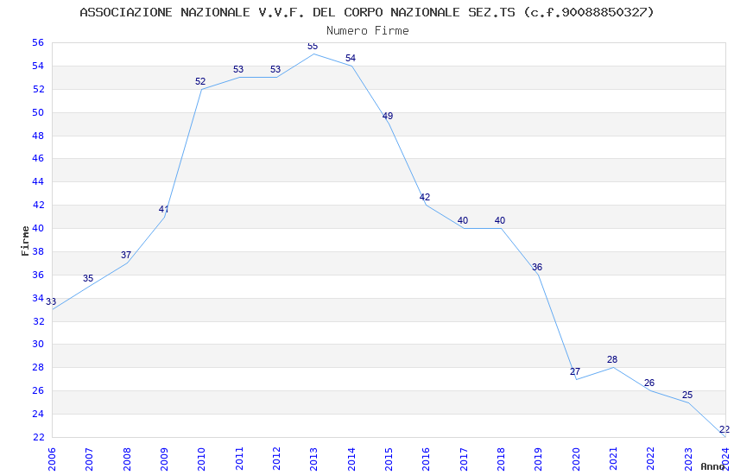This screenshot has width=734, height=475.
Task: Select the data label 26 for 2022
Action: (649, 383)
